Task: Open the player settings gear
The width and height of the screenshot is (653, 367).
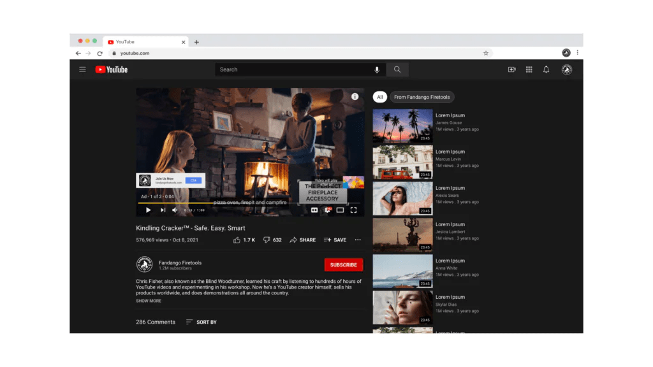Action: click(328, 210)
